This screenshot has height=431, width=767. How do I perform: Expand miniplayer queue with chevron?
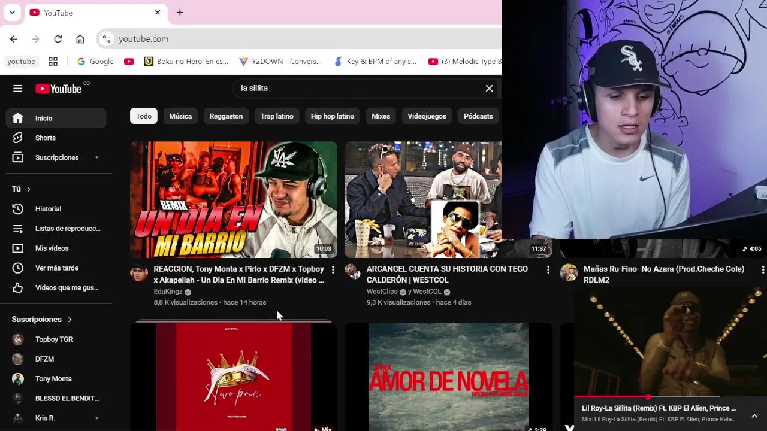(x=754, y=416)
